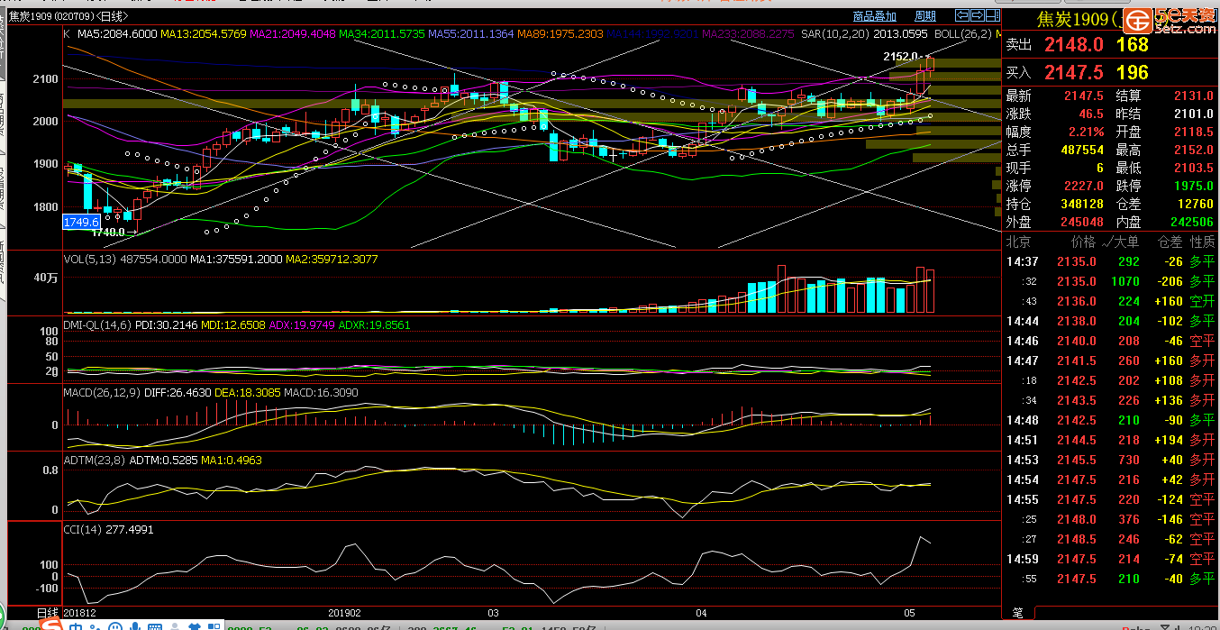Select the 幅度 percentage value 2.21%
Image resolution: width=1220 pixels, height=630 pixels.
(1086, 132)
